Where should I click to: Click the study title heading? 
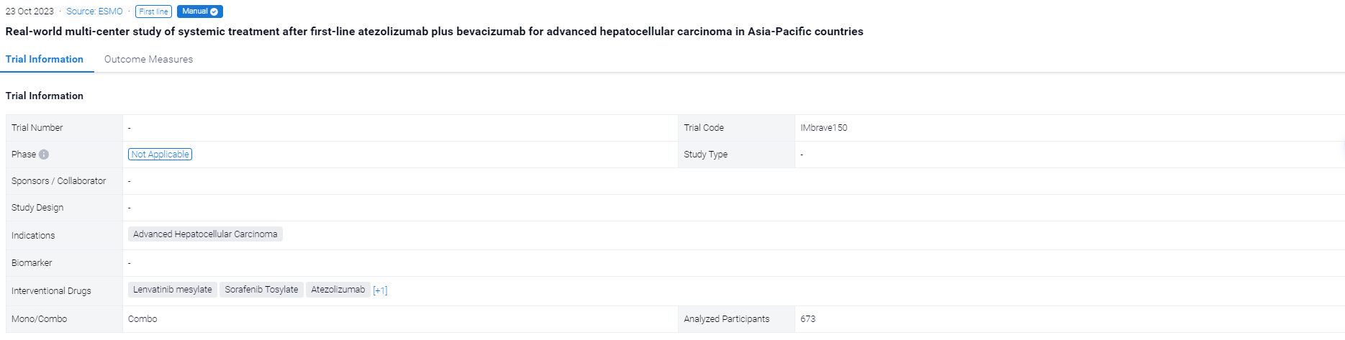pyautogui.click(x=434, y=32)
